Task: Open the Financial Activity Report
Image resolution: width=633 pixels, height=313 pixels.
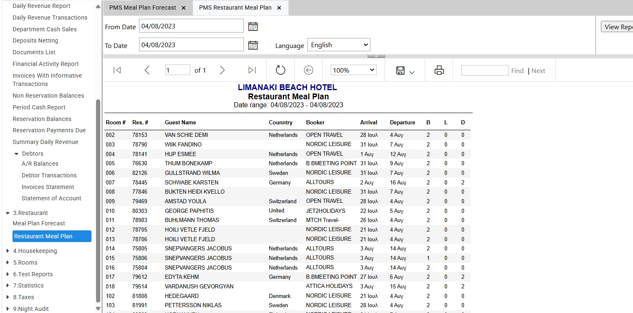Action: (x=46, y=64)
